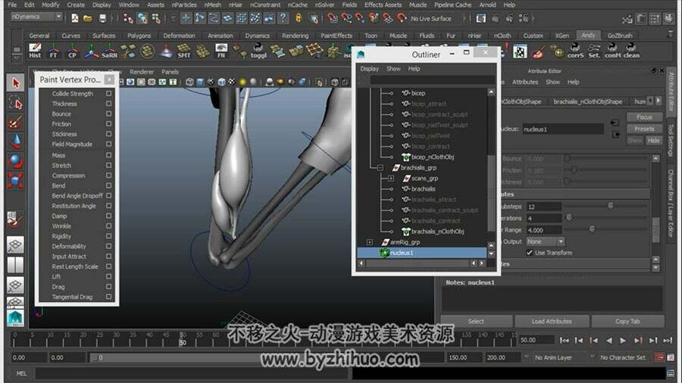
Task: Open the nDynamics menu set dropdown
Action: coord(37,17)
